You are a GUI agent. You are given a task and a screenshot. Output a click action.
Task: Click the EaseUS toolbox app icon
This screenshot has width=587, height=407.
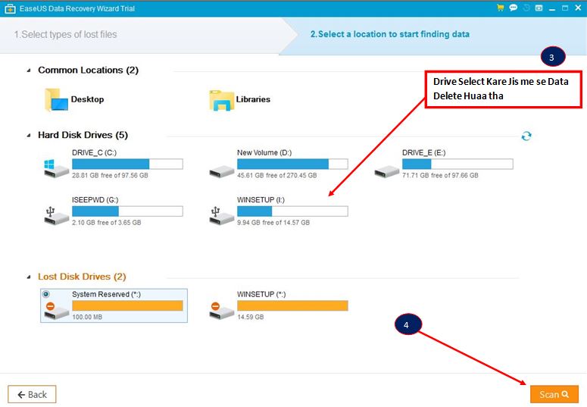click(x=10, y=8)
